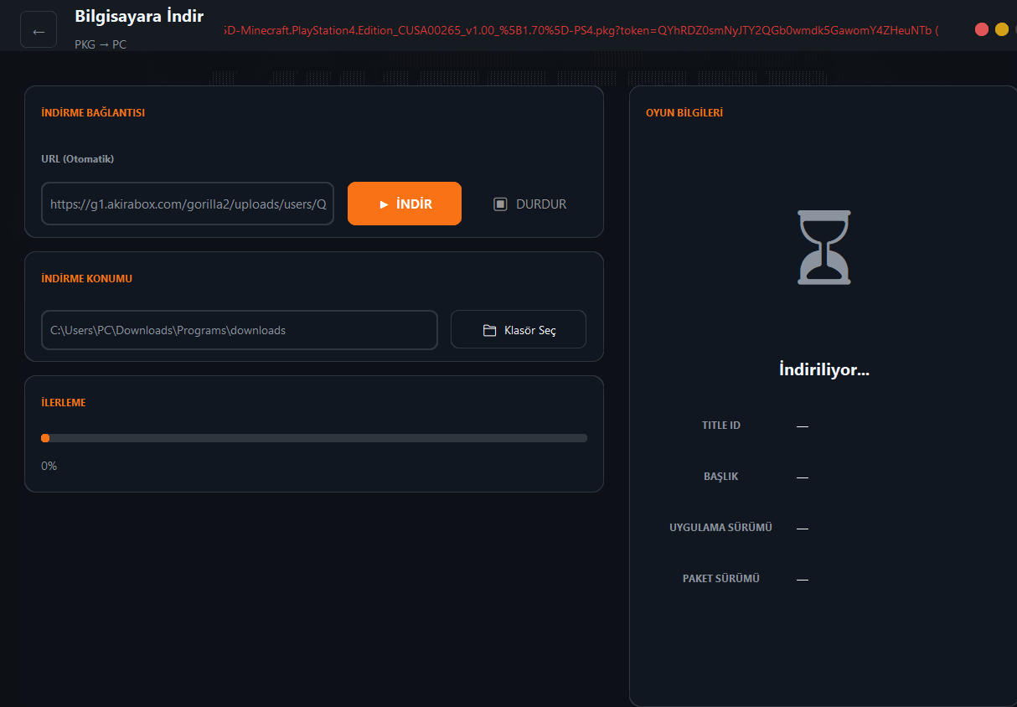Open folder picker via Klasör Seç
Image resolution: width=1017 pixels, height=707 pixels.
coord(519,330)
